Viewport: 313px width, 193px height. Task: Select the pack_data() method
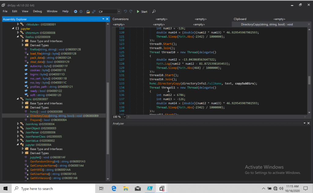pyautogui.click(x=50, y=58)
